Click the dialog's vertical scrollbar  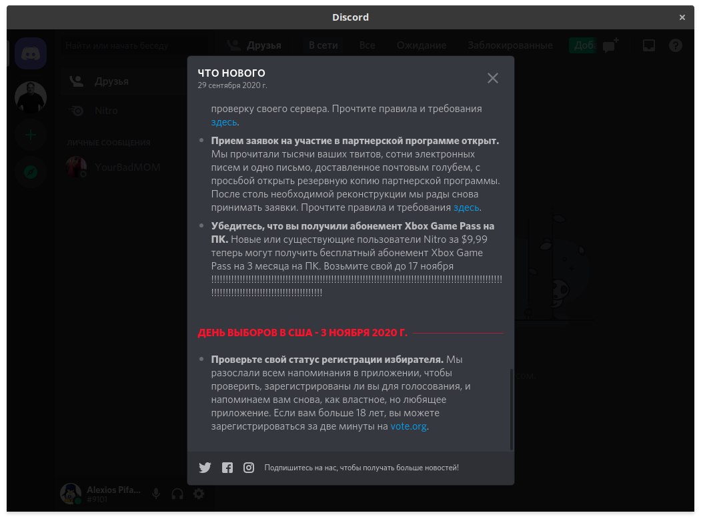click(512, 409)
